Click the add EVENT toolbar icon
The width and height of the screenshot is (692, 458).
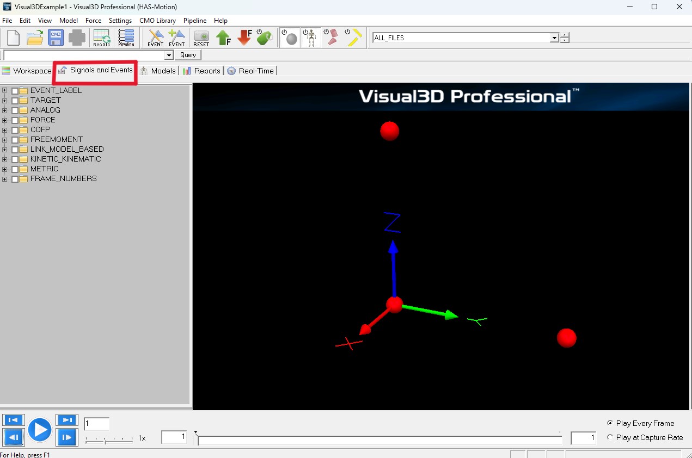(x=176, y=38)
